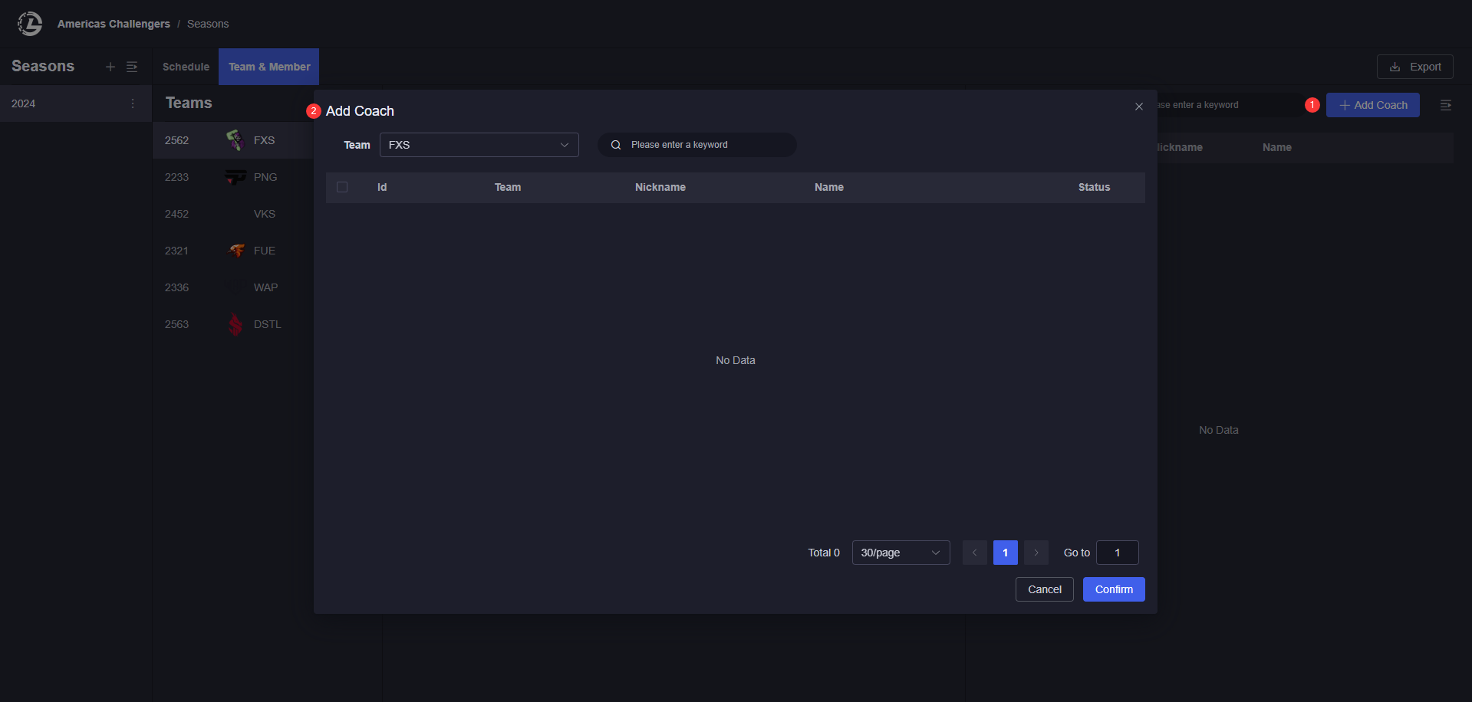1472x702 pixels.
Task: Toggle the select-all checkbox in table header
Action: pos(342,187)
